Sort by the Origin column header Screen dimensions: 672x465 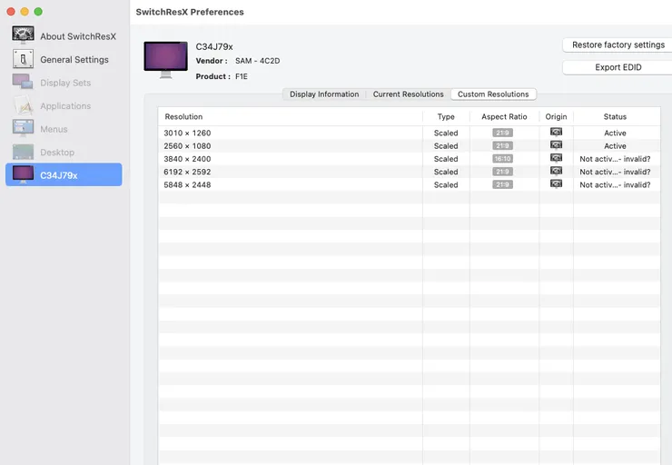pos(556,116)
